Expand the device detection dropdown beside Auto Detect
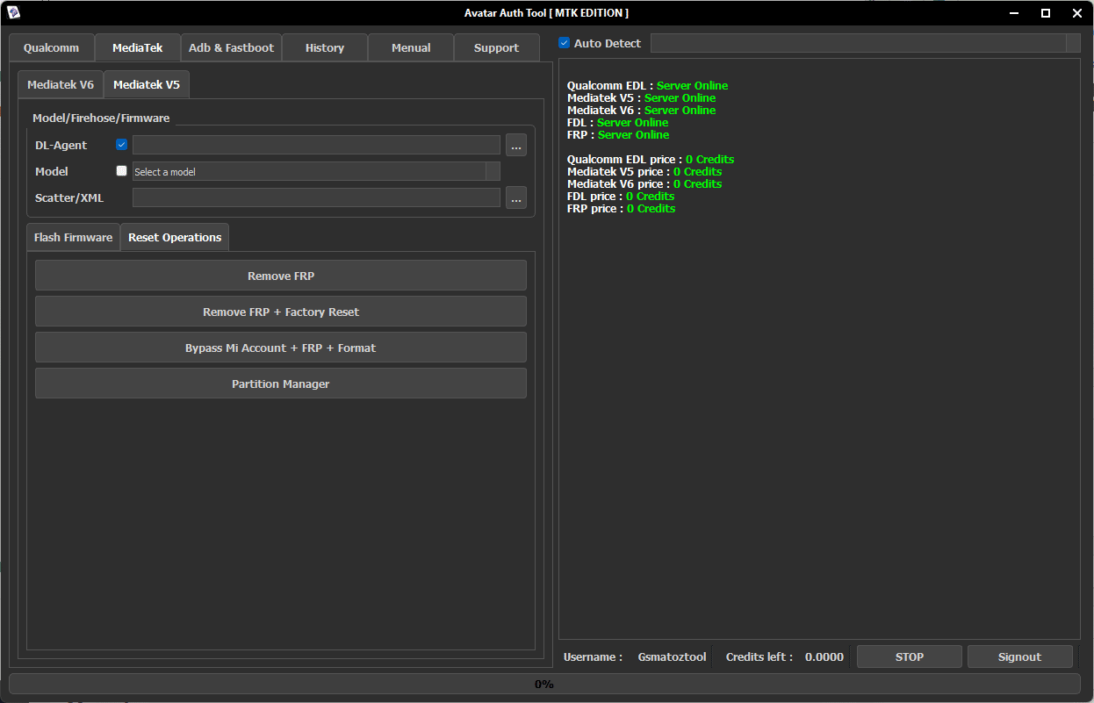 click(x=1073, y=42)
